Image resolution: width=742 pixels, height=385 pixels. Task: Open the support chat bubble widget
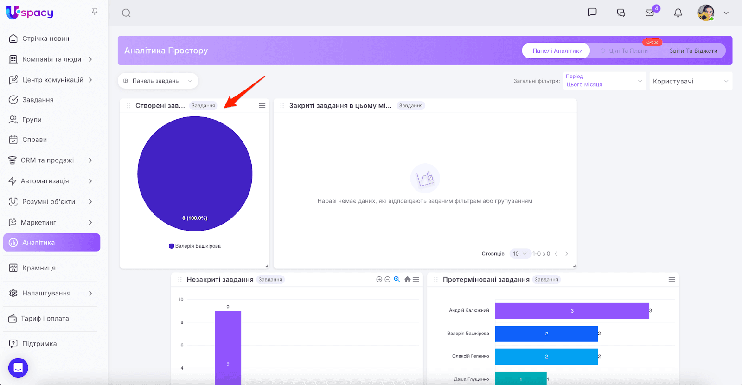tap(18, 368)
